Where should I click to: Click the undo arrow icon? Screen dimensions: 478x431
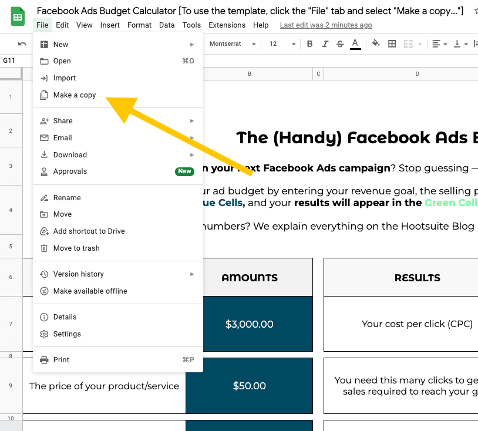coord(22,44)
